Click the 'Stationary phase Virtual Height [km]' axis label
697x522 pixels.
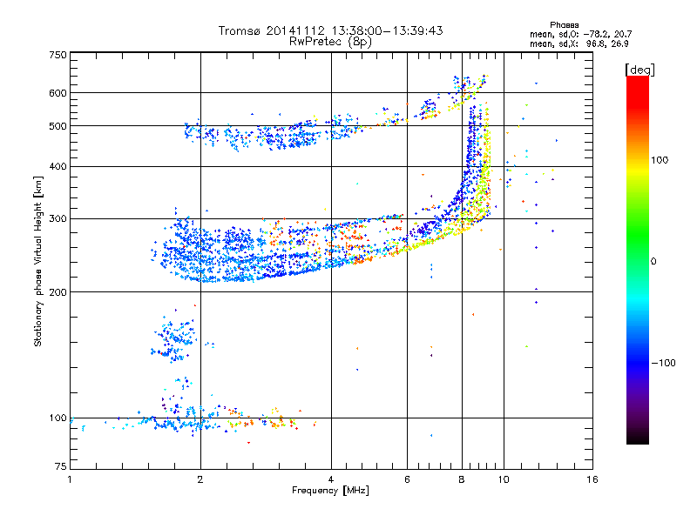(38, 262)
